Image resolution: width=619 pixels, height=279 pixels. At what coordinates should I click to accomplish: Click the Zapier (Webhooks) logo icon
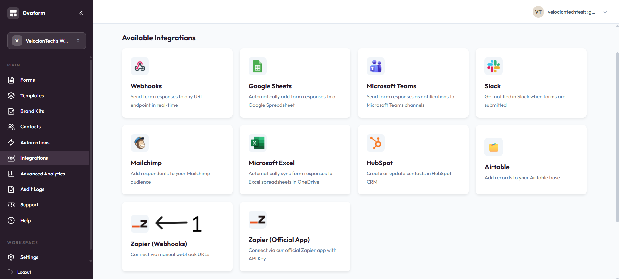(x=140, y=224)
